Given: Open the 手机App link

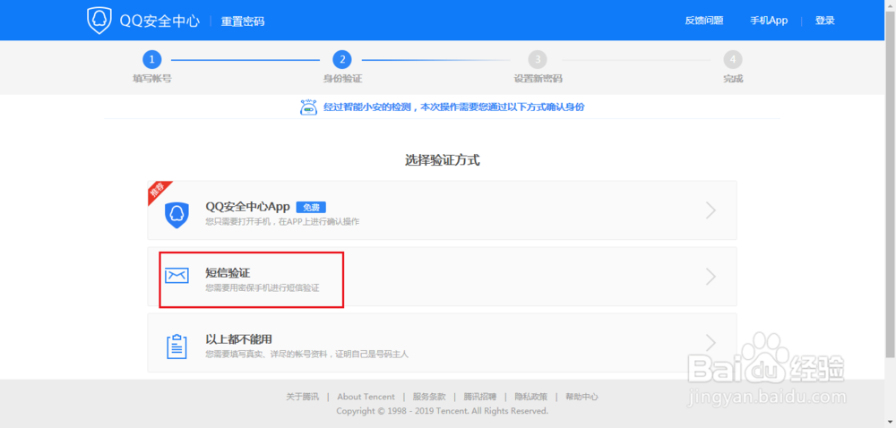Looking at the screenshot, I should 769,21.
